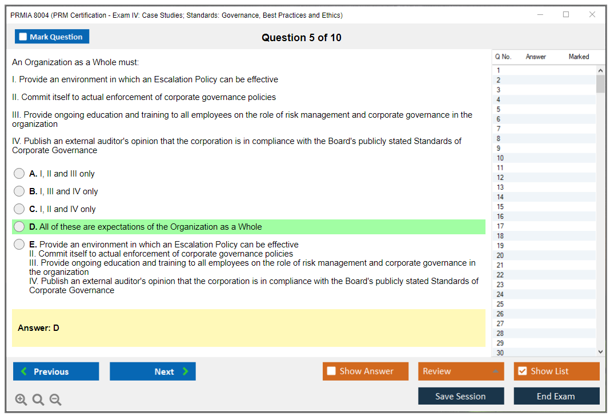Go to the Previous question
The width and height of the screenshot is (614, 420).
point(56,371)
